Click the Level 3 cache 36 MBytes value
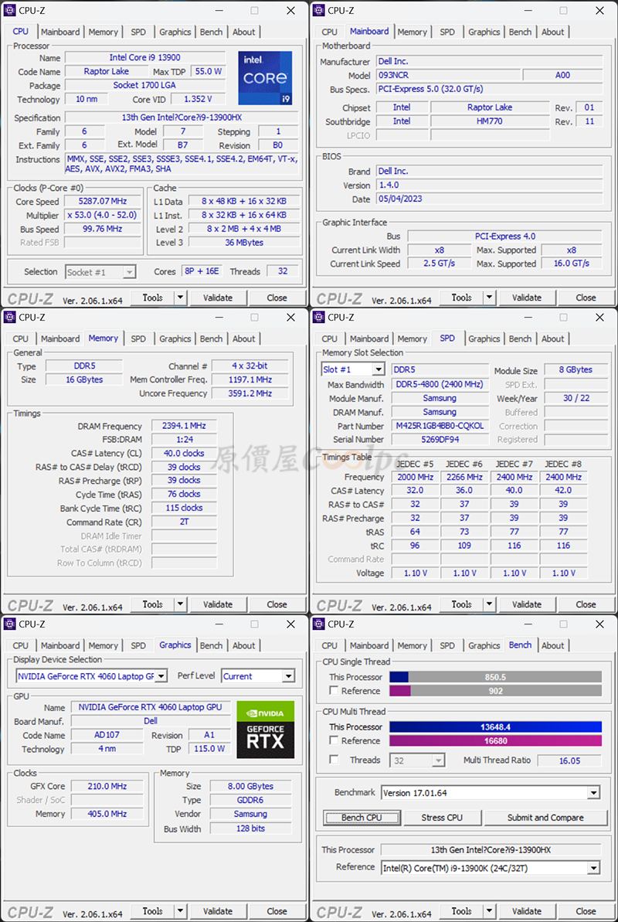Screen dimensions: 618x922 (243, 242)
